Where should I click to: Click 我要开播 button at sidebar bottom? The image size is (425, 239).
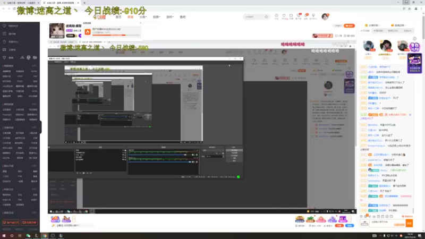pyautogui.click(x=29, y=223)
